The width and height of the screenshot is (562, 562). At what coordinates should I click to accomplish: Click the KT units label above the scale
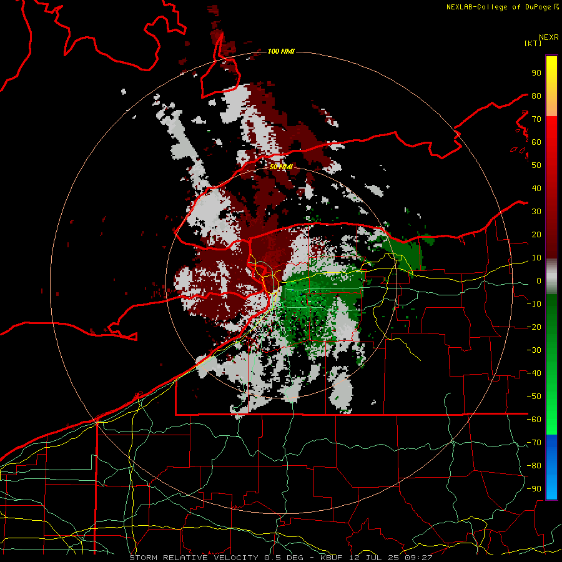point(533,43)
